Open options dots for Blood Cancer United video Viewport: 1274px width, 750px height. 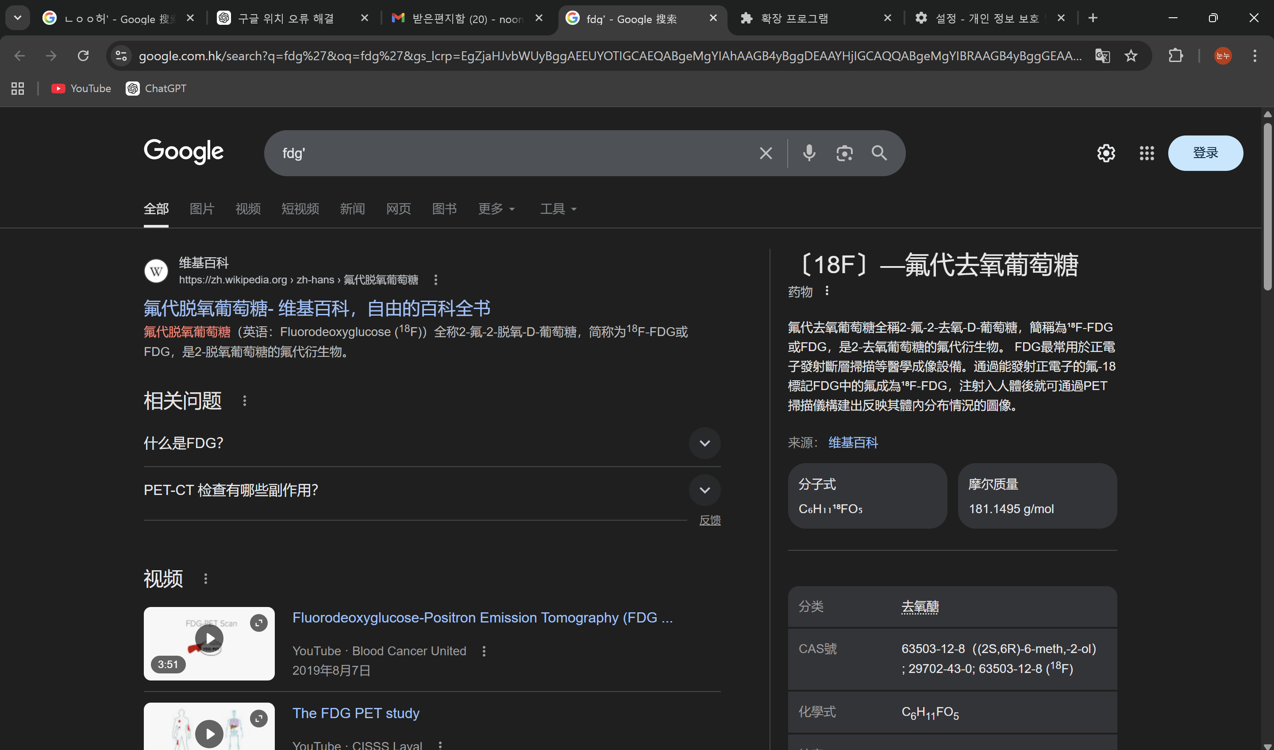tap(484, 651)
